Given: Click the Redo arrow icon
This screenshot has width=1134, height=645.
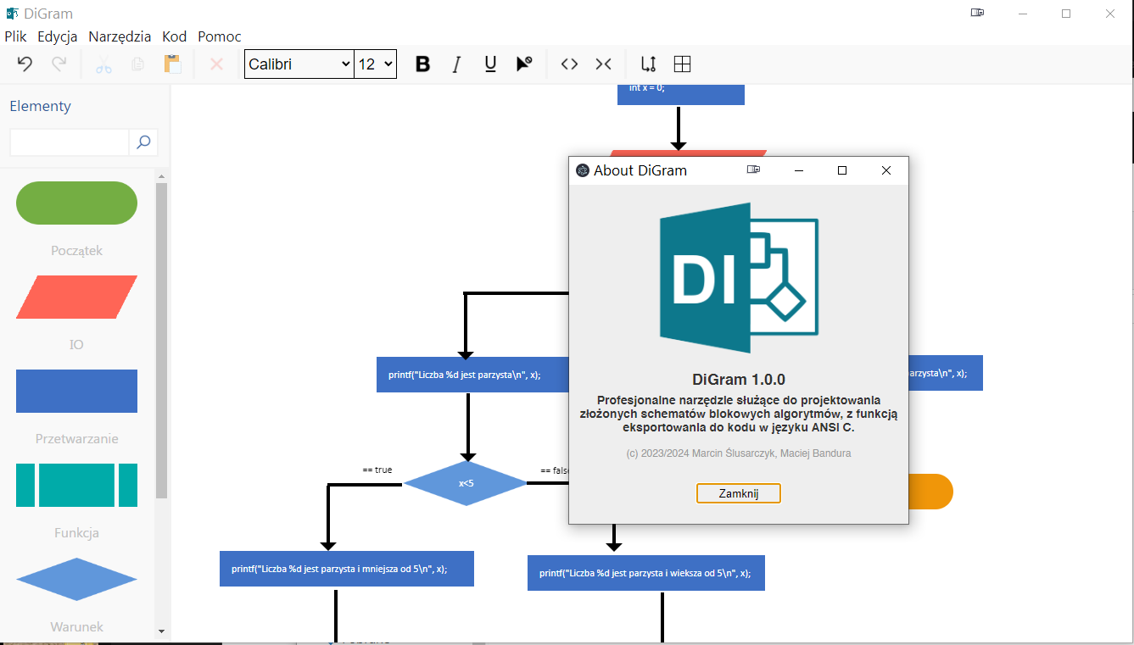Looking at the screenshot, I should point(59,64).
